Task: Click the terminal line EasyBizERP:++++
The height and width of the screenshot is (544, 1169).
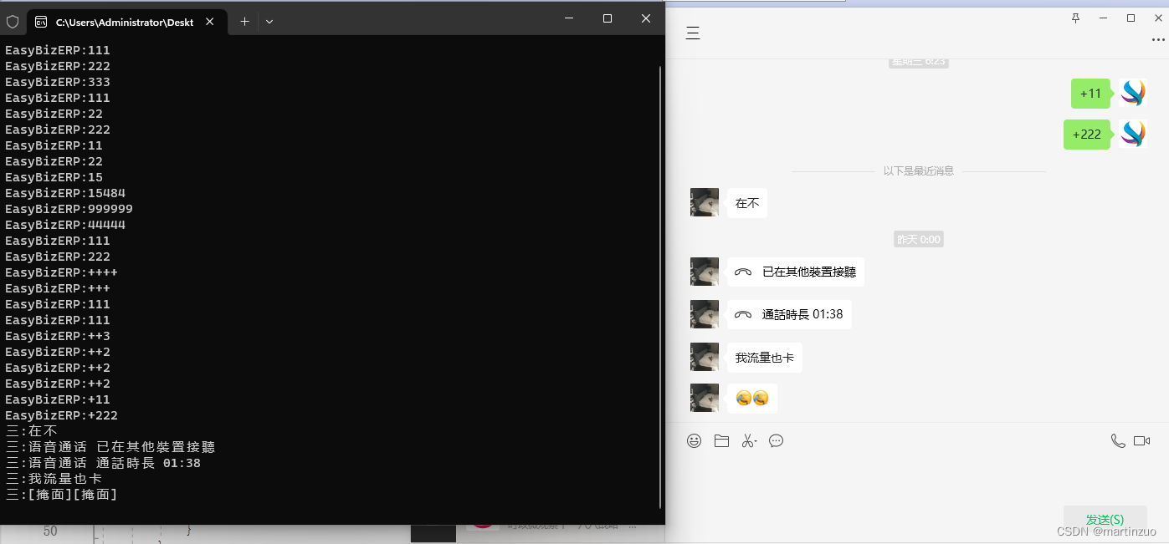Action: (61, 272)
